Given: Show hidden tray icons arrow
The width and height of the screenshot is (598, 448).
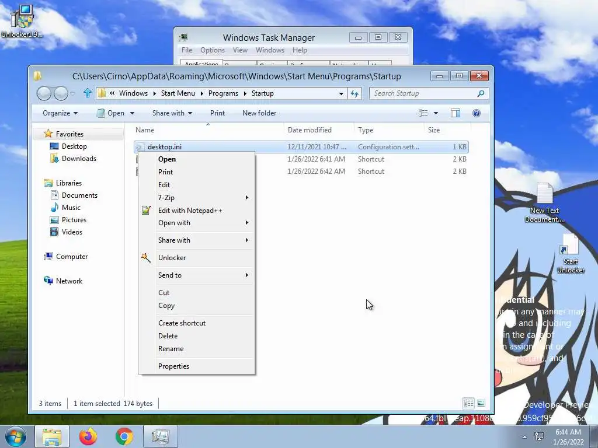Looking at the screenshot, I should coord(525,437).
